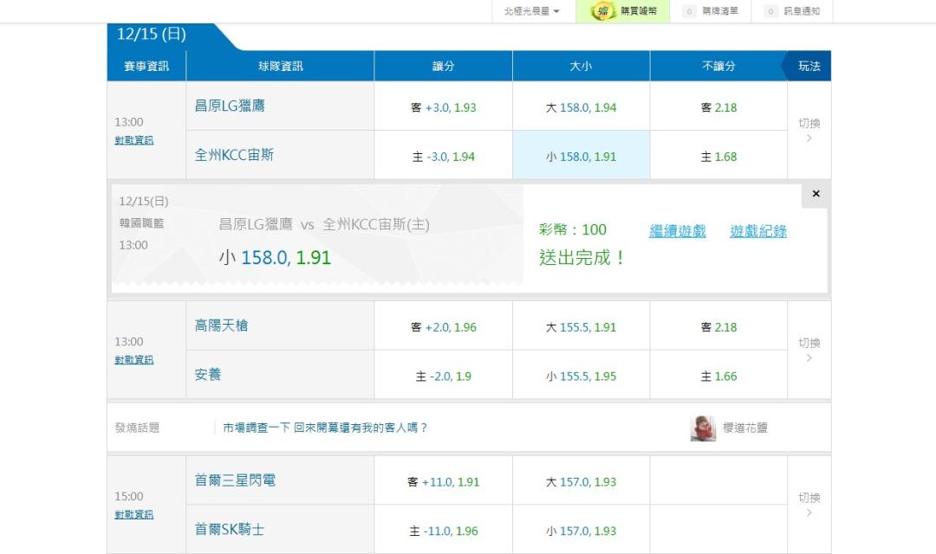Select over bet 大 158.0, 1.94
This screenshot has height=554, width=936.
click(x=581, y=107)
